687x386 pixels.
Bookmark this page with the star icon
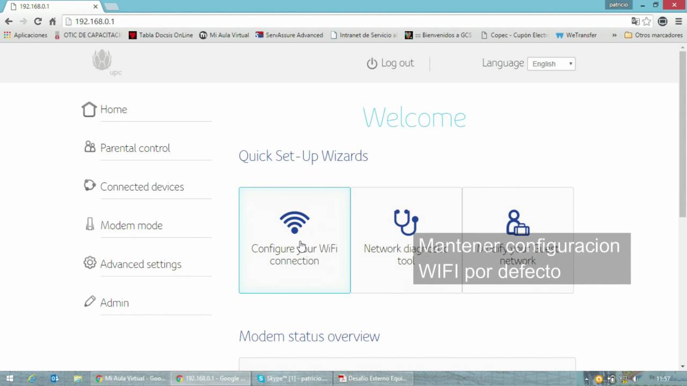(x=647, y=21)
